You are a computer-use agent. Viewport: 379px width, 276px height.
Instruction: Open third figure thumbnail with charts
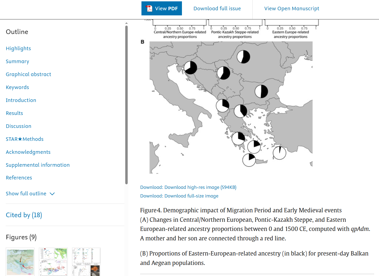tap(86, 262)
